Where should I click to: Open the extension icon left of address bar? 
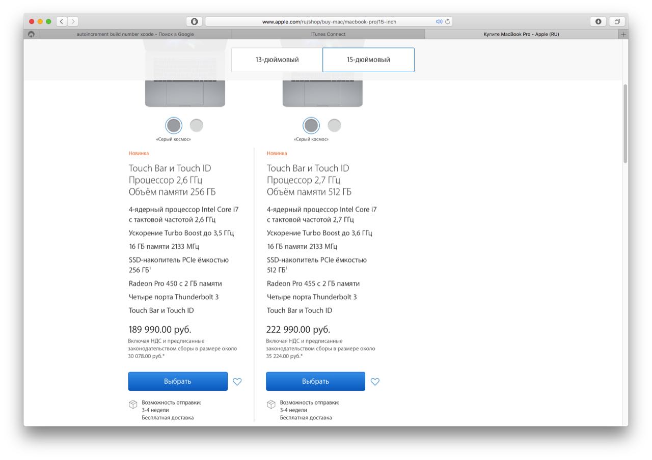pyautogui.click(x=194, y=21)
